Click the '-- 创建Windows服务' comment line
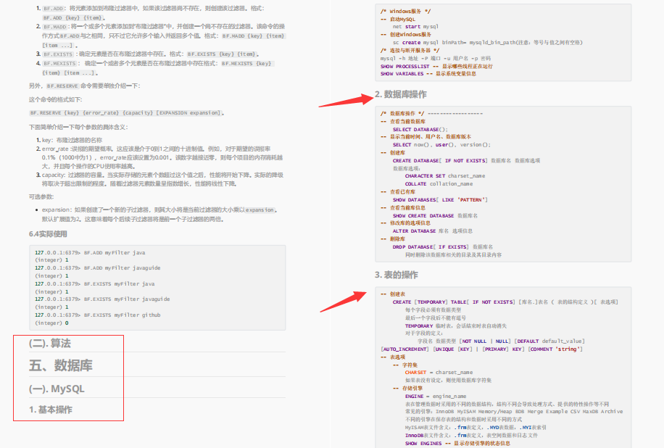Screen dimensions: 664x448 pos(406,34)
